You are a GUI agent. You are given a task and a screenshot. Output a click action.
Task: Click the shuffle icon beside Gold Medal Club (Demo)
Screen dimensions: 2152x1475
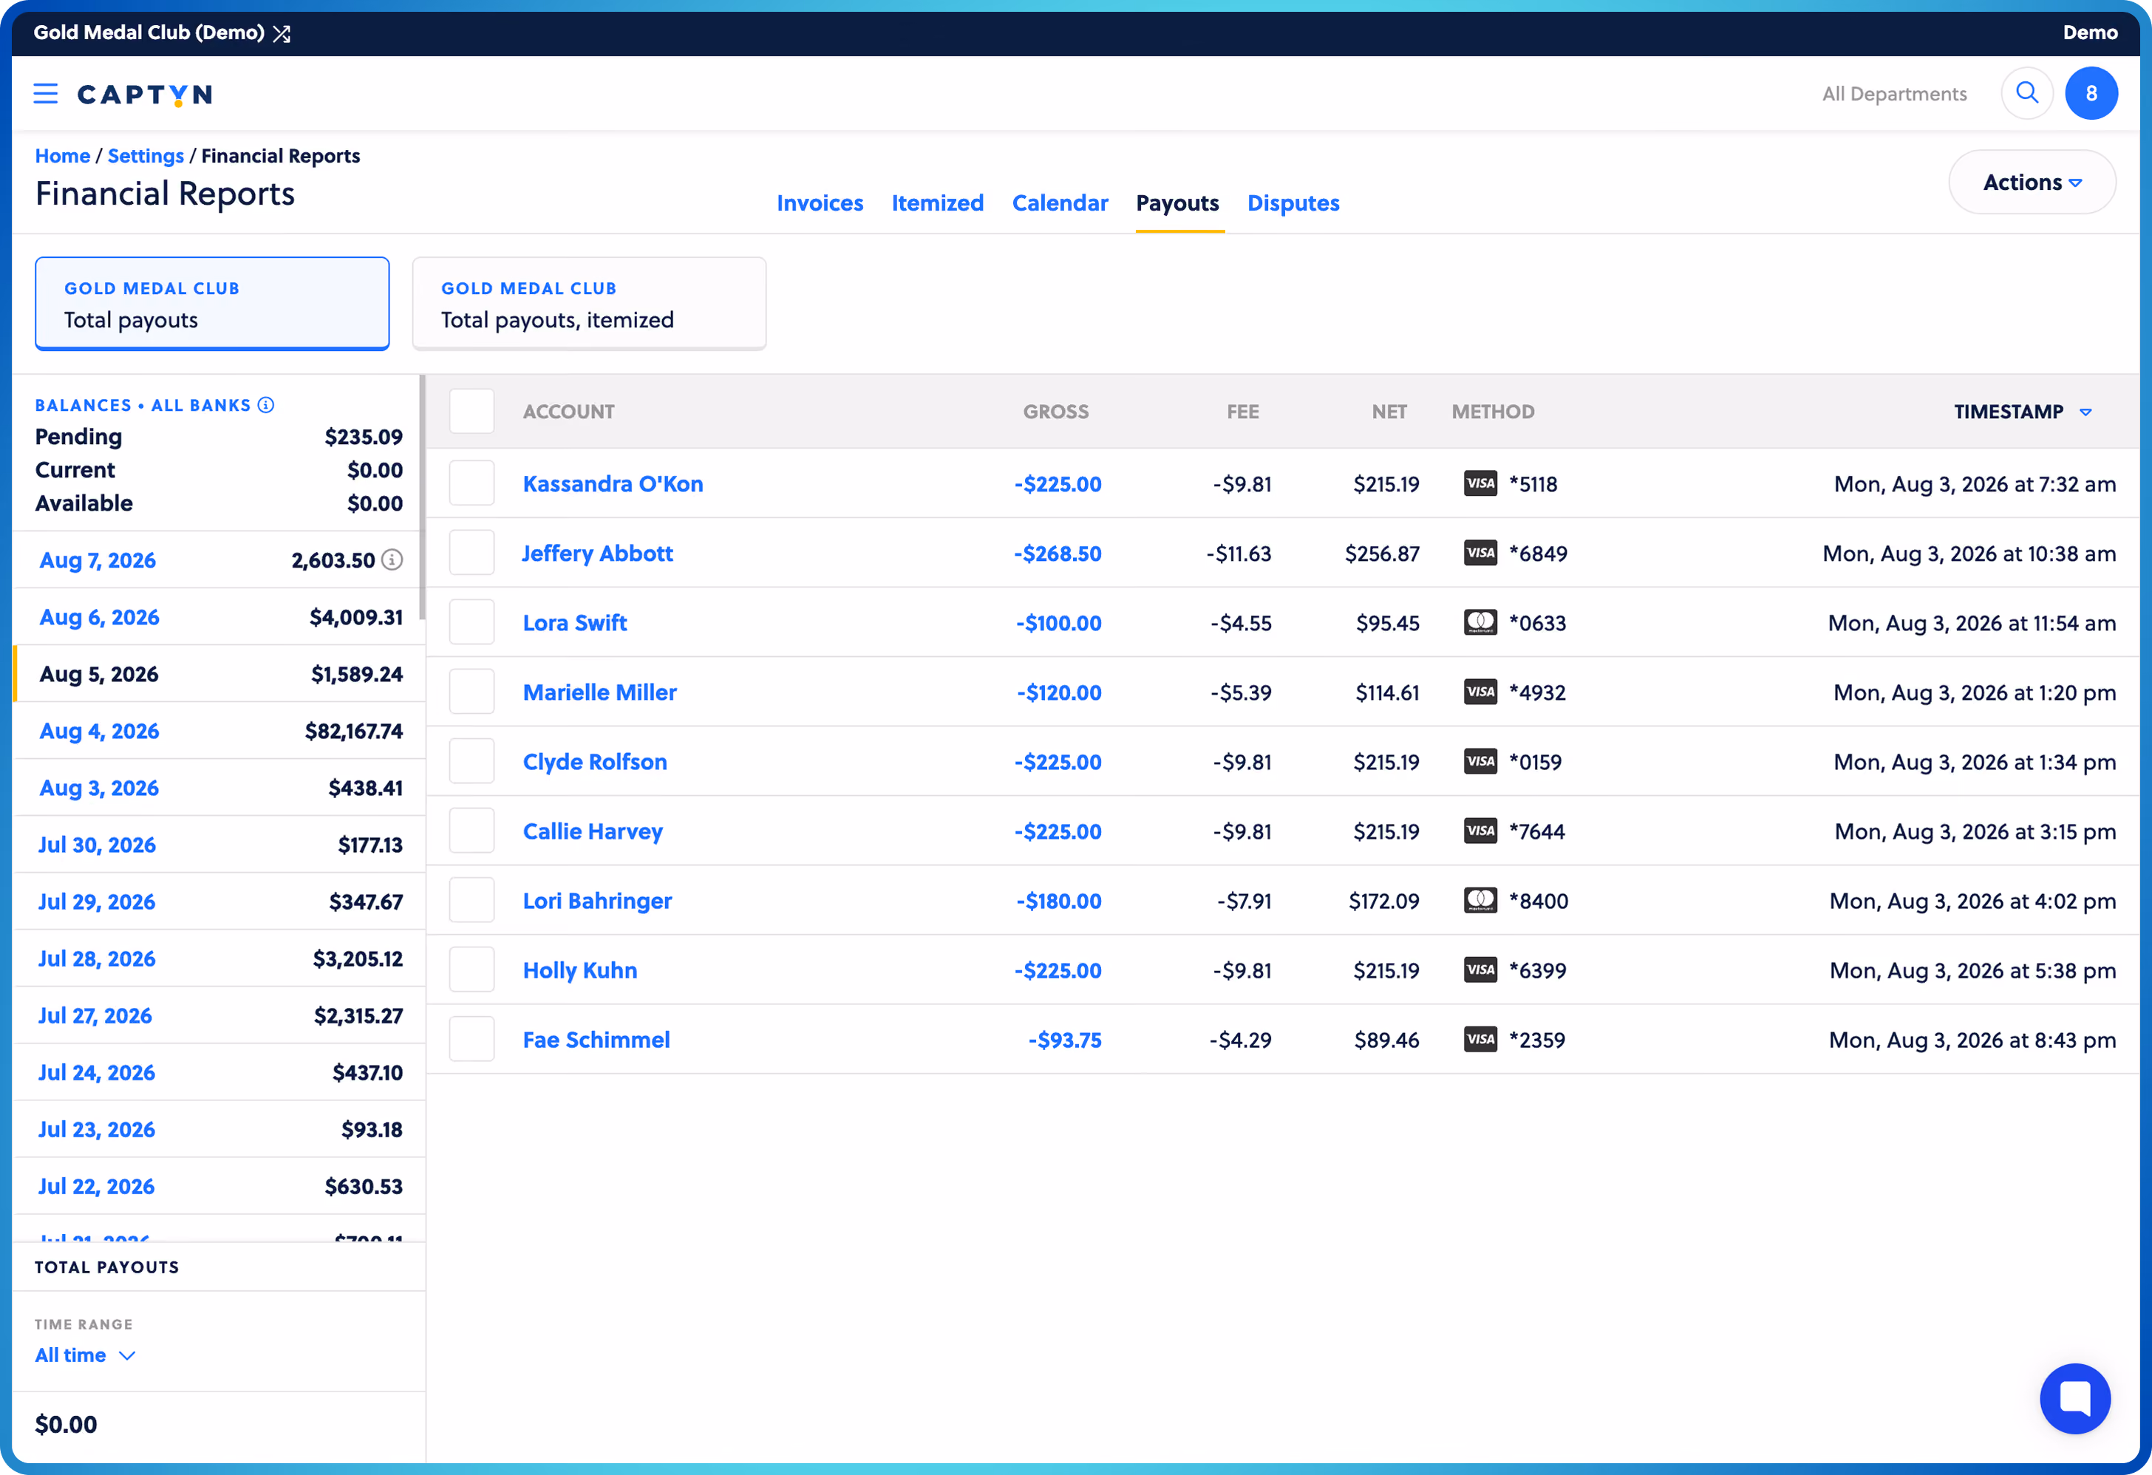click(282, 33)
